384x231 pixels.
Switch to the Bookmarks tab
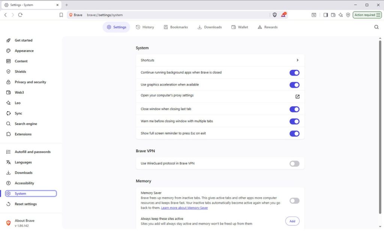176,27
